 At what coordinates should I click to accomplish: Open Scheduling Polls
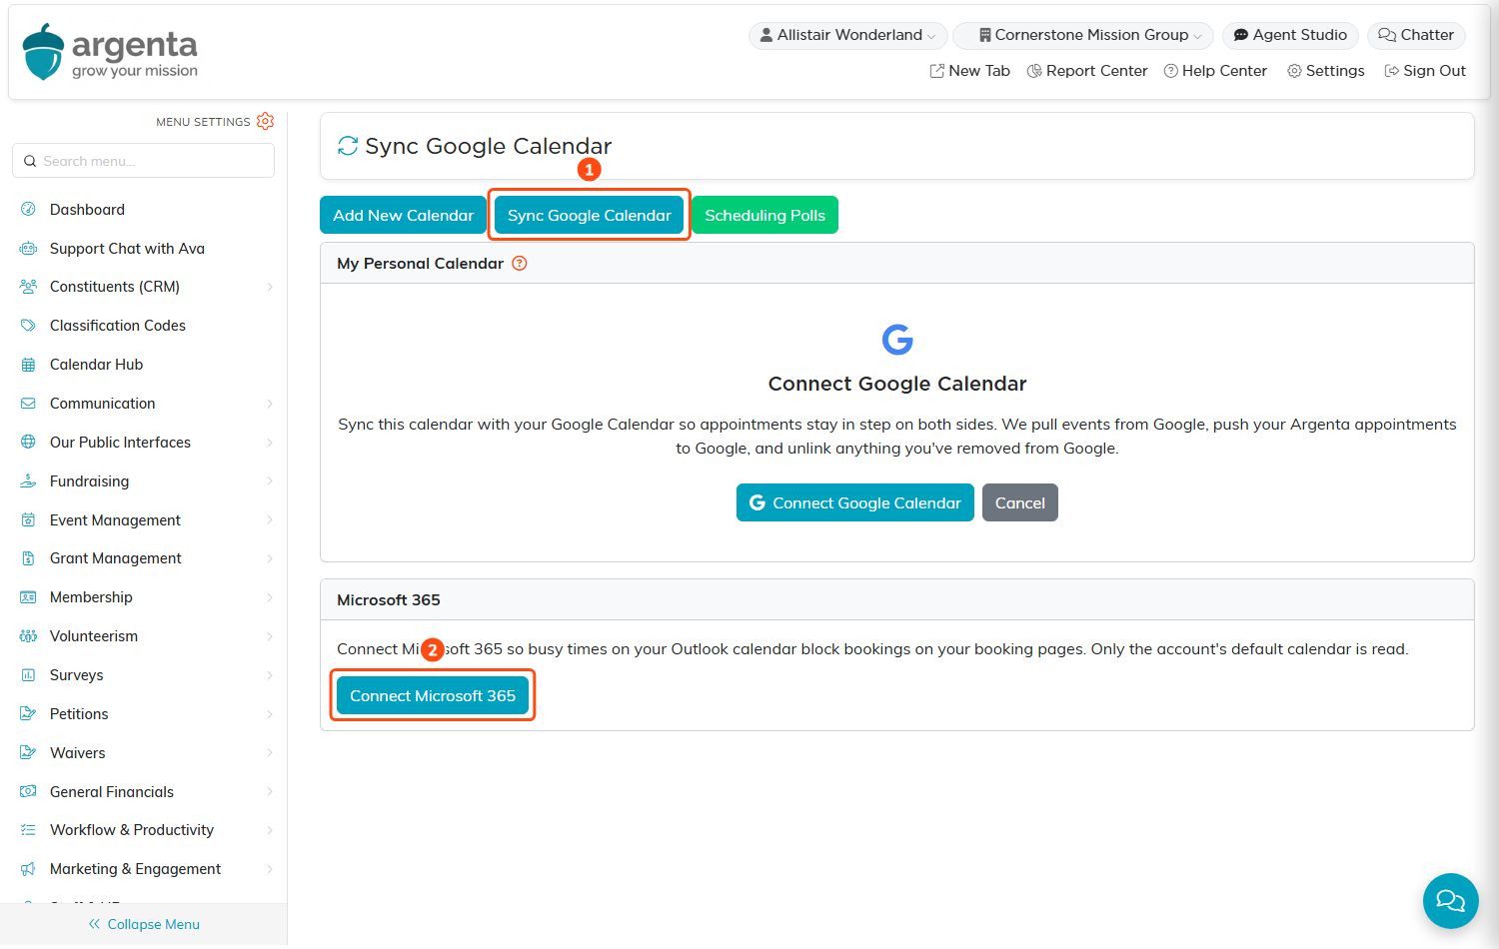tap(764, 215)
